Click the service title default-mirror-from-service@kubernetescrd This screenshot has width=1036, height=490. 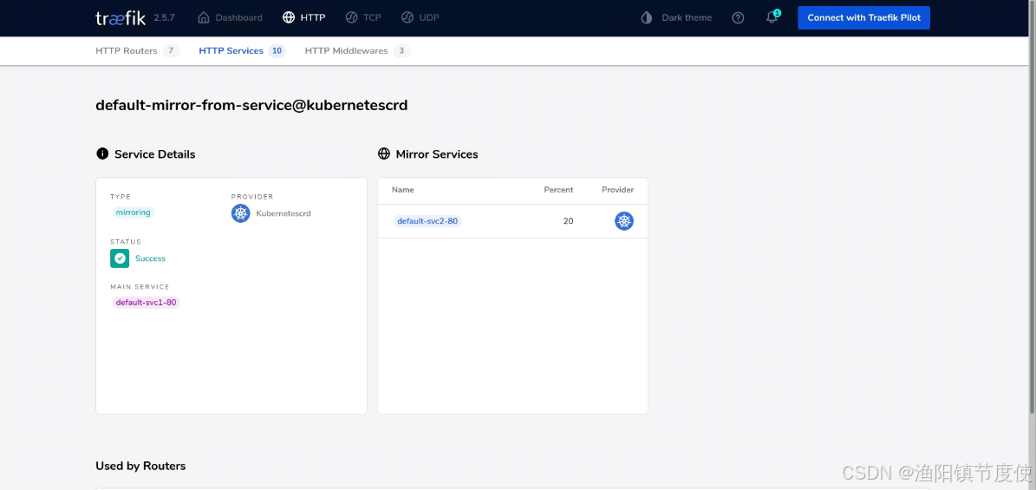(251, 105)
